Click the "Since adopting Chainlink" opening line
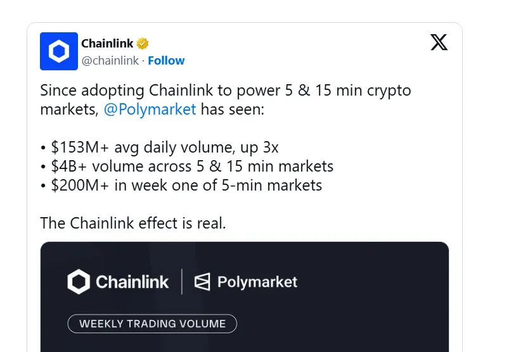516x352 pixels. click(x=225, y=90)
